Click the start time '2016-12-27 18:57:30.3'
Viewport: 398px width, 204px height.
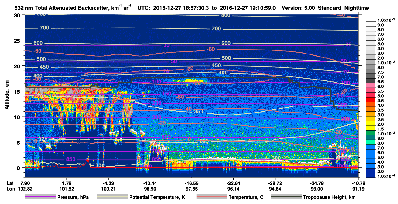pos(181,8)
